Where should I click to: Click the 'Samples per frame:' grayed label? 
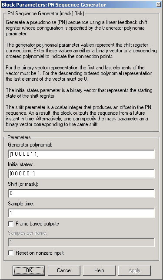click(x=27, y=233)
